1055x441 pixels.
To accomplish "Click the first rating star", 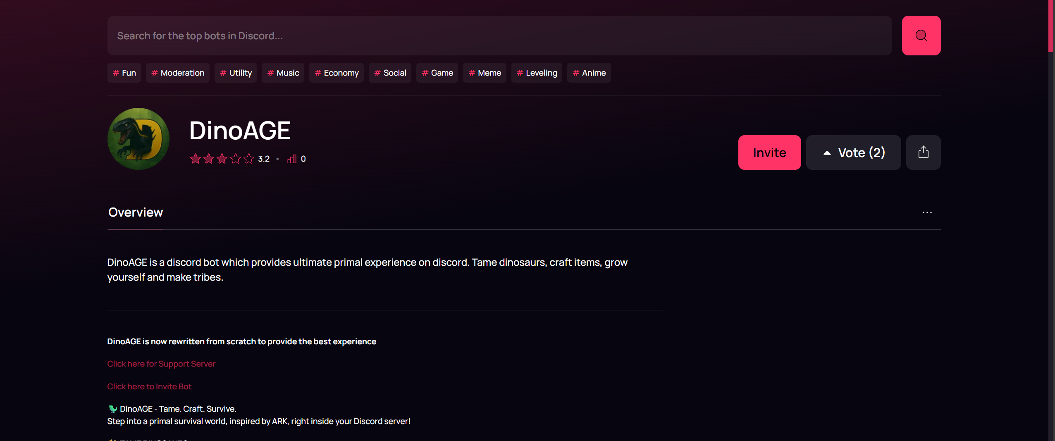I will coord(196,159).
